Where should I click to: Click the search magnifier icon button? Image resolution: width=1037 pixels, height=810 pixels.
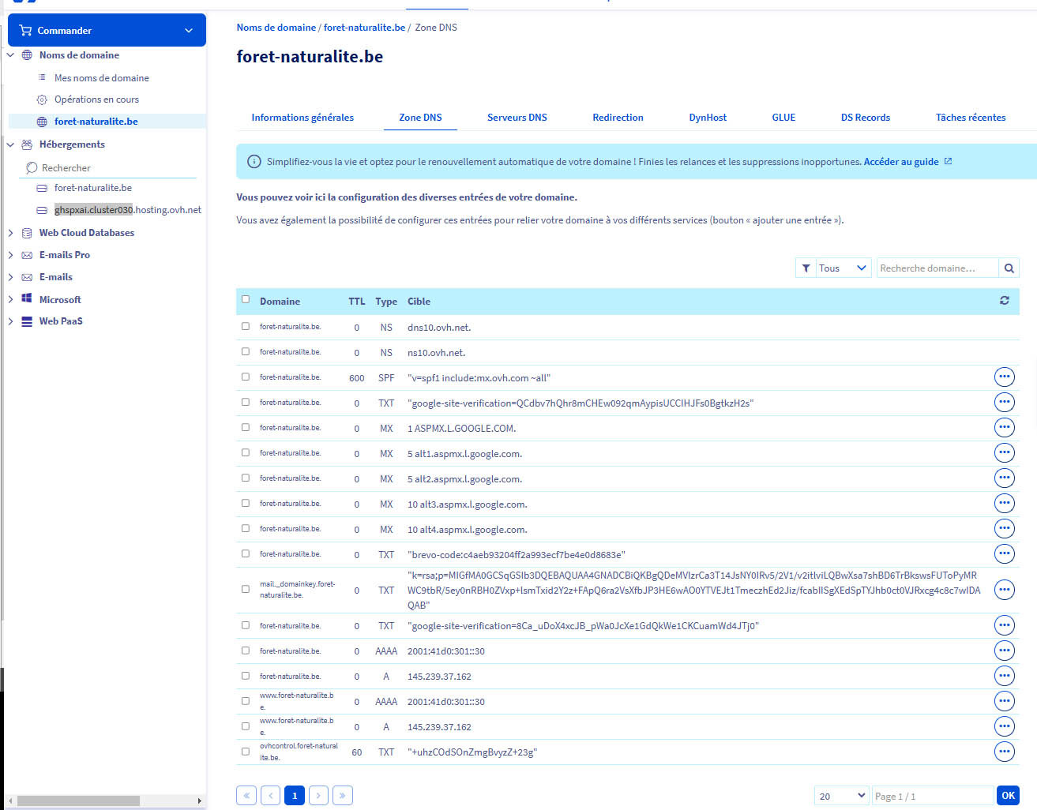tap(1009, 268)
